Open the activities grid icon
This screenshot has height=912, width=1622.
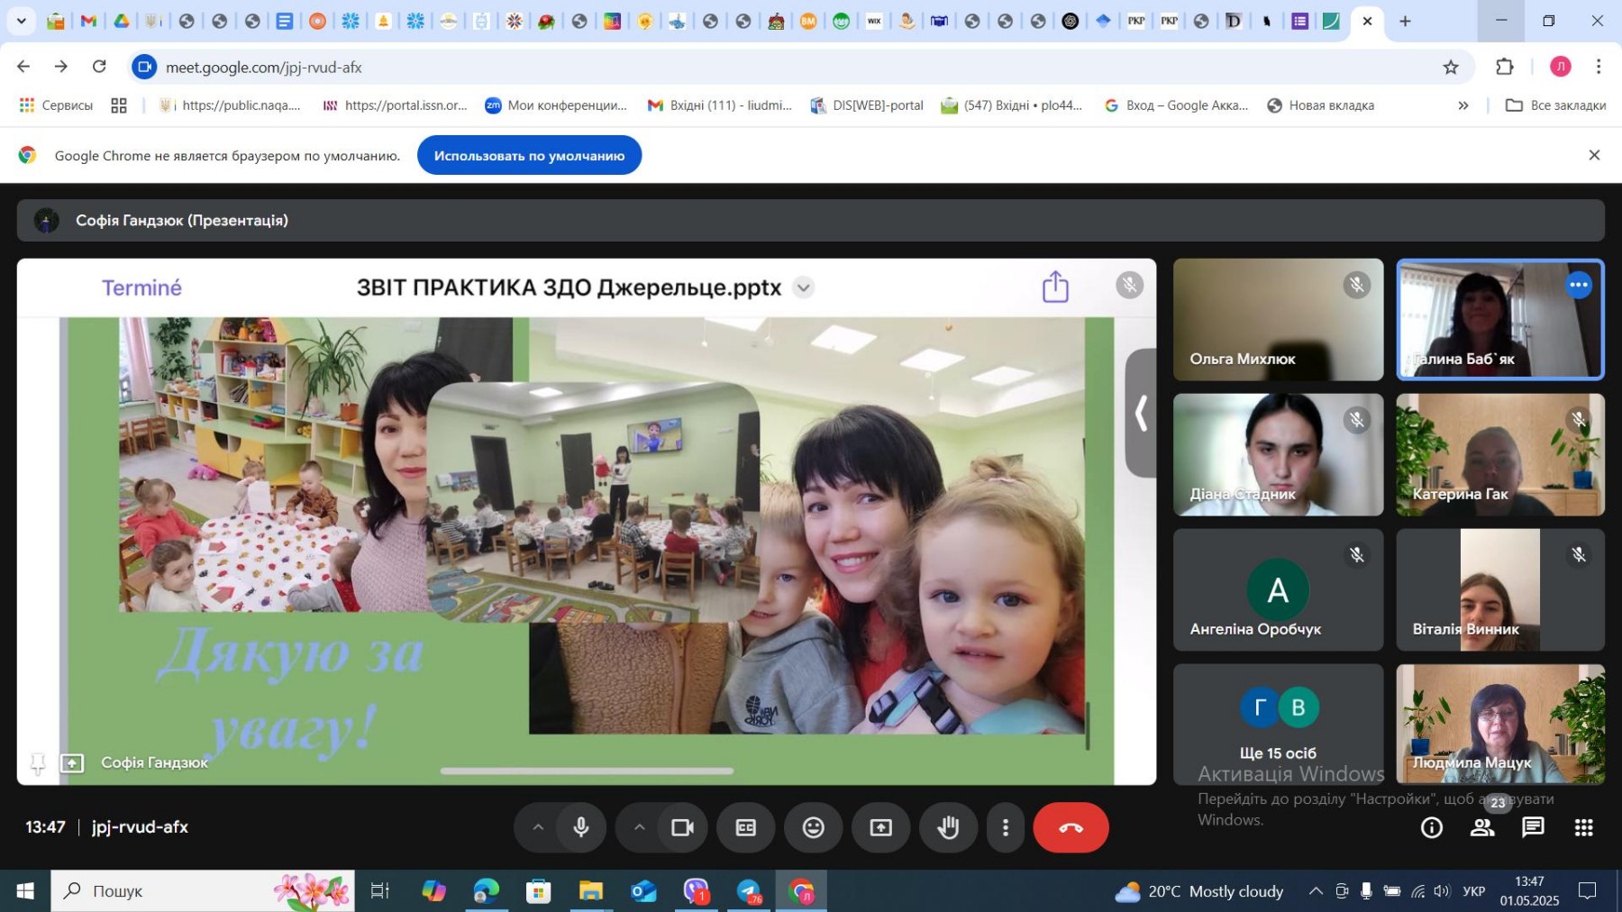[1583, 827]
